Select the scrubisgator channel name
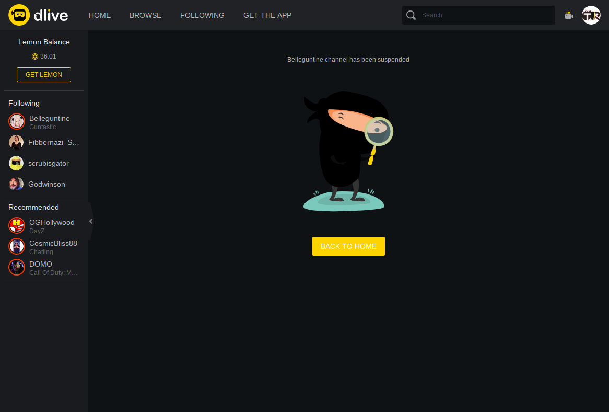609x412 pixels. coord(49,163)
